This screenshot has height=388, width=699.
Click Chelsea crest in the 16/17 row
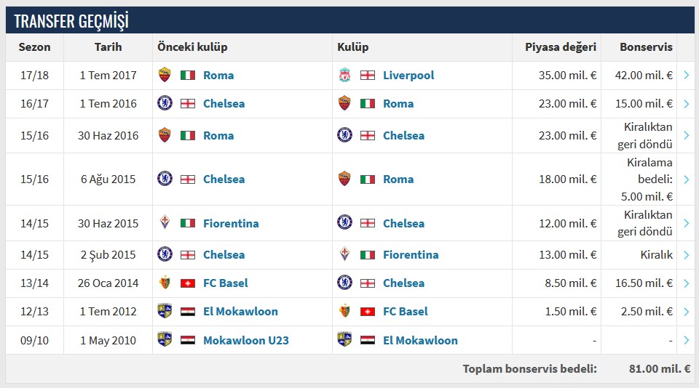(x=165, y=103)
